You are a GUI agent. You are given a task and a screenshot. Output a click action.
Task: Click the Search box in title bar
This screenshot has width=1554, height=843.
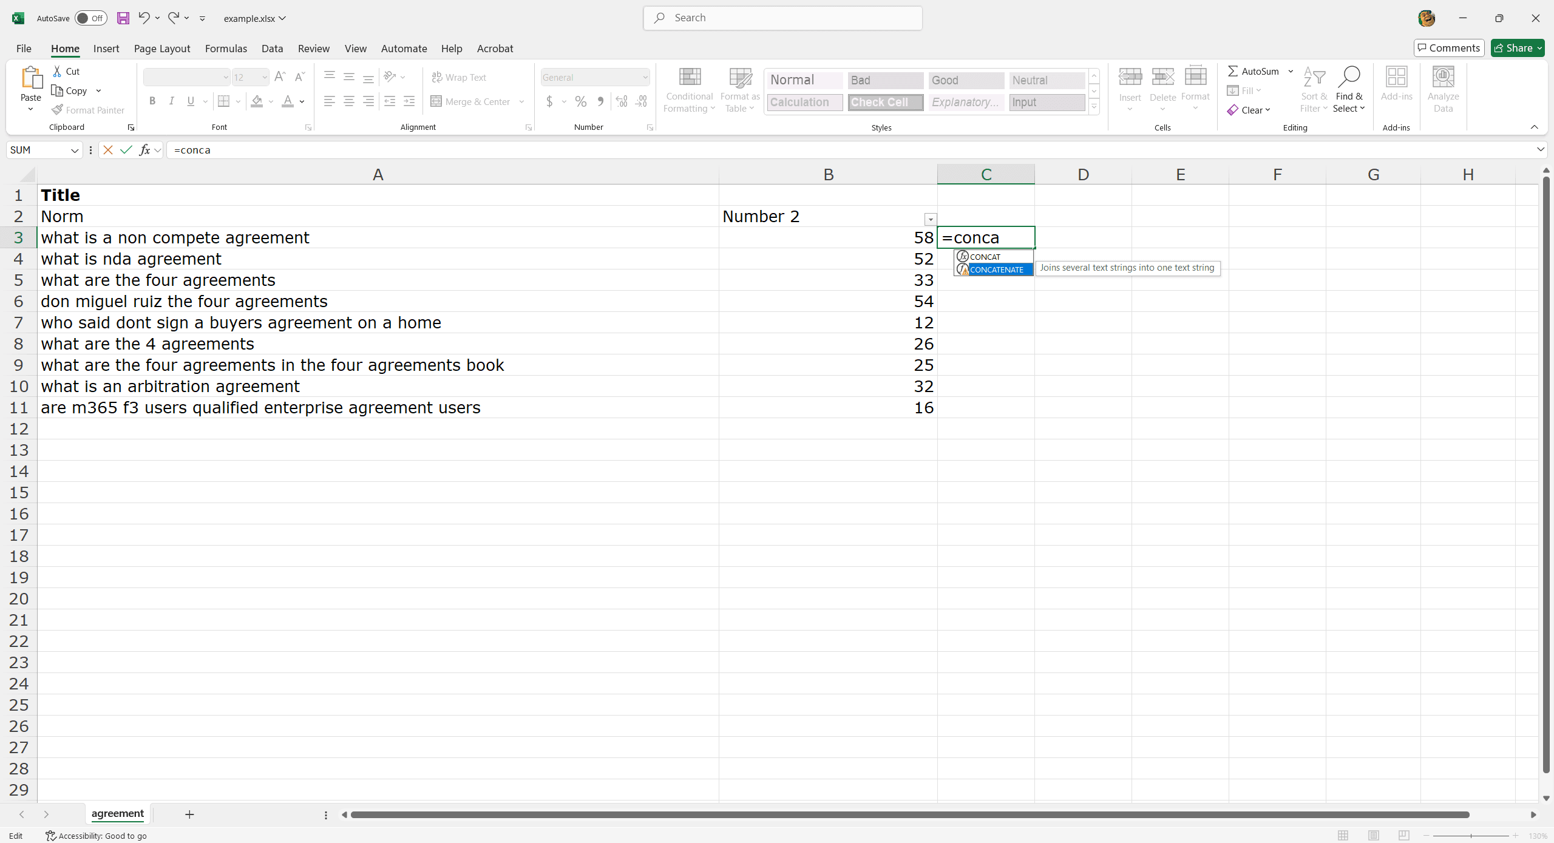[x=782, y=18]
